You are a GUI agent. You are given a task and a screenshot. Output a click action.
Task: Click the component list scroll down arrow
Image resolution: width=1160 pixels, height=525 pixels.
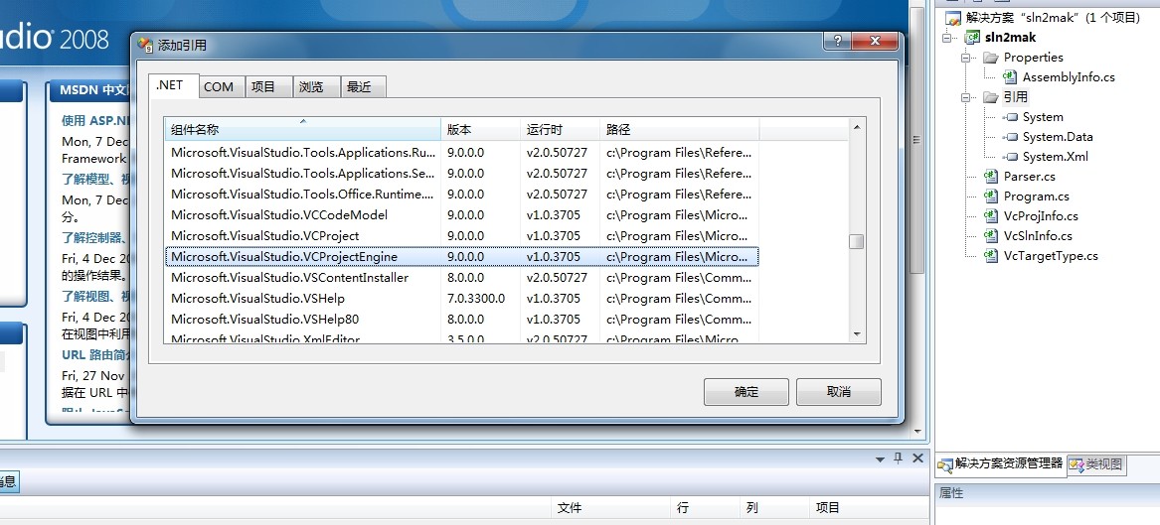click(x=857, y=333)
